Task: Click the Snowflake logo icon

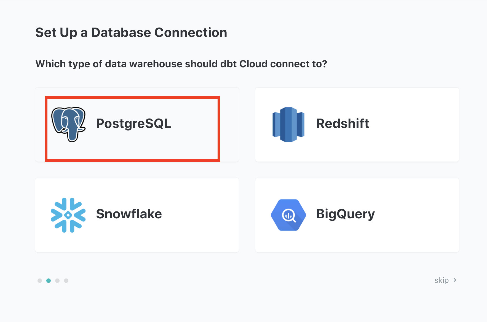Action: click(x=68, y=215)
